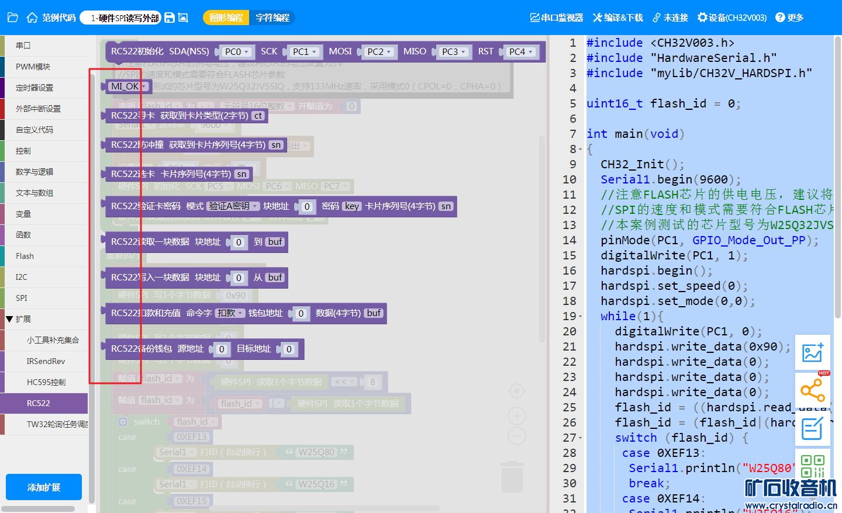The height and width of the screenshot is (513, 842).
Task: Click the 添加扩展 add extension button
Action: coord(44,487)
